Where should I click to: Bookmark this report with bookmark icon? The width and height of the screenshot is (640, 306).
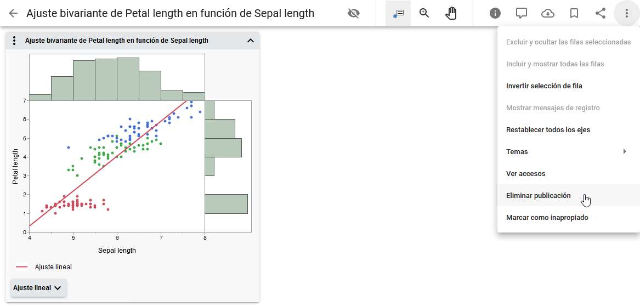574,13
